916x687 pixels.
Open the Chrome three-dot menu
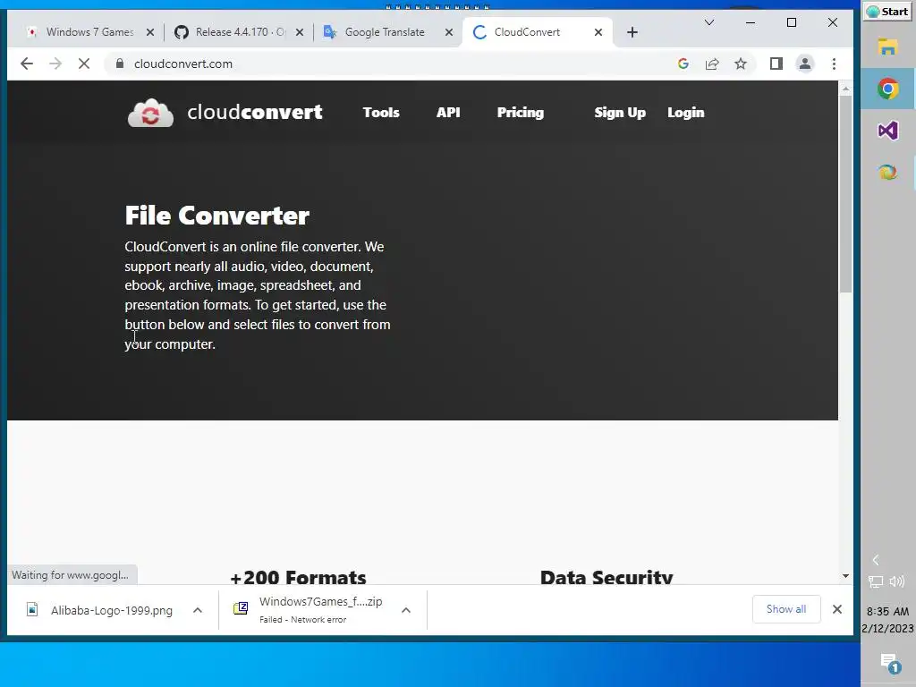click(x=834, y=64)
